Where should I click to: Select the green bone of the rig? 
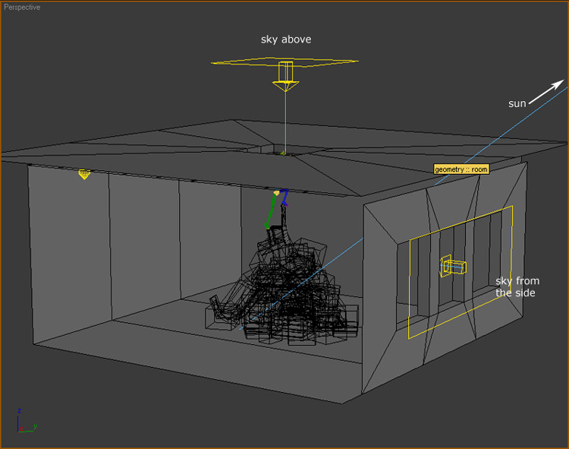[x=271, y=211]
